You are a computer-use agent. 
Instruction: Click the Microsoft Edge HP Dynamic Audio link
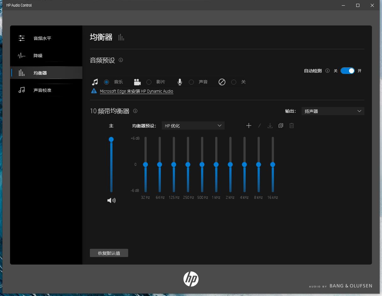(137, 91)
